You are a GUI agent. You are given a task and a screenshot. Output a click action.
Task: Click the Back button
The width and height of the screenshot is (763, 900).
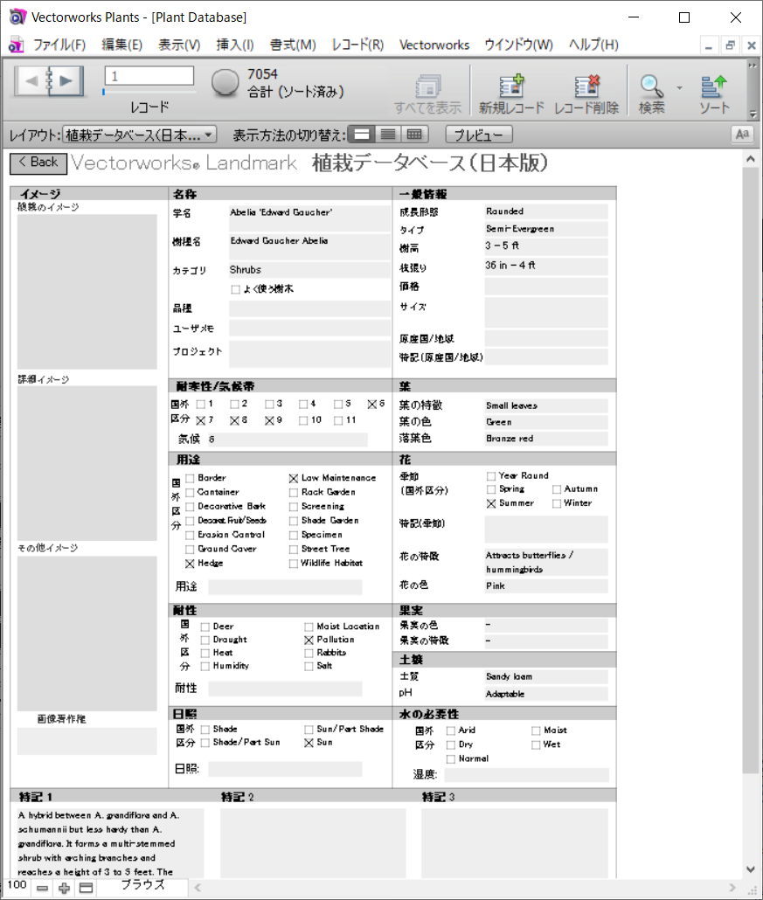pyautogui.click(x=38, y=163)
